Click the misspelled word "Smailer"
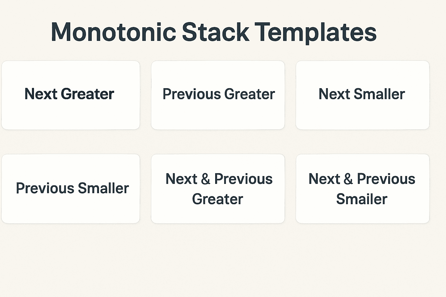The width and height of the screenshot is (446, 297). 362,199
